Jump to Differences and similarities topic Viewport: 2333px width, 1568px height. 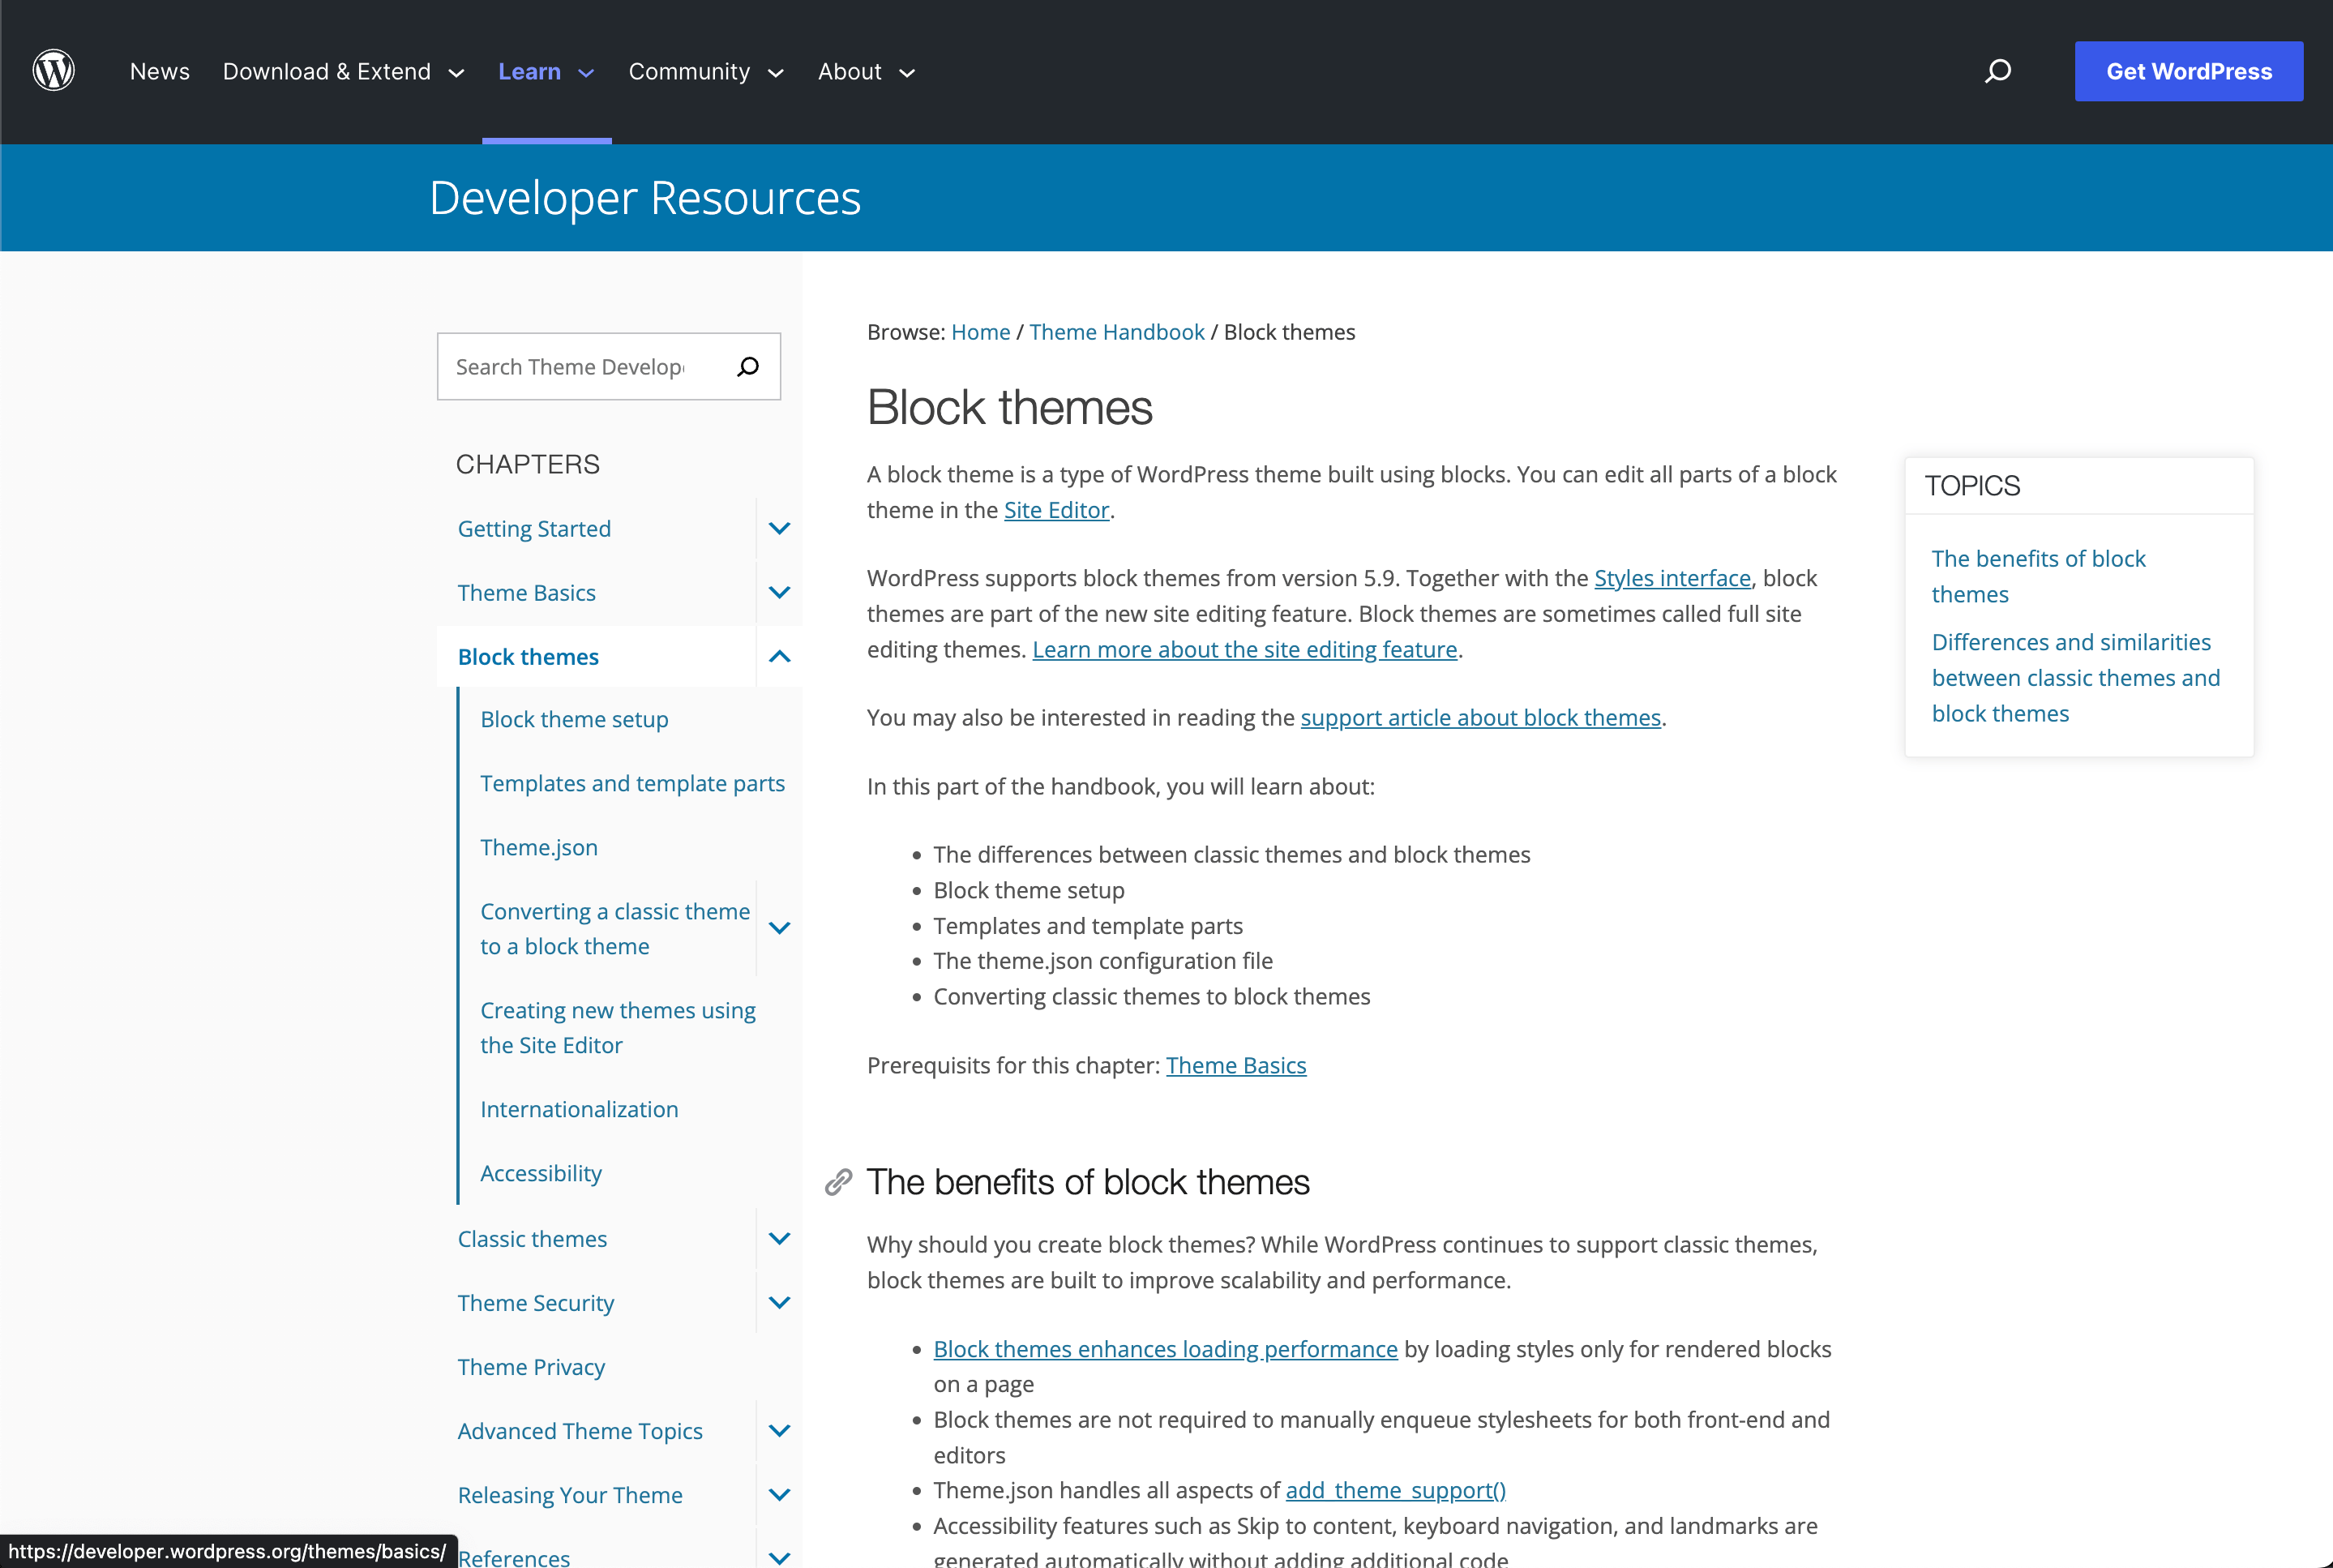tap(2075, 678)
